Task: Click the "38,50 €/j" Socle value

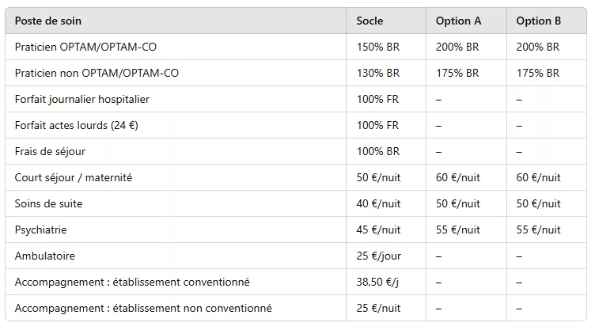Action: [377, 283]
